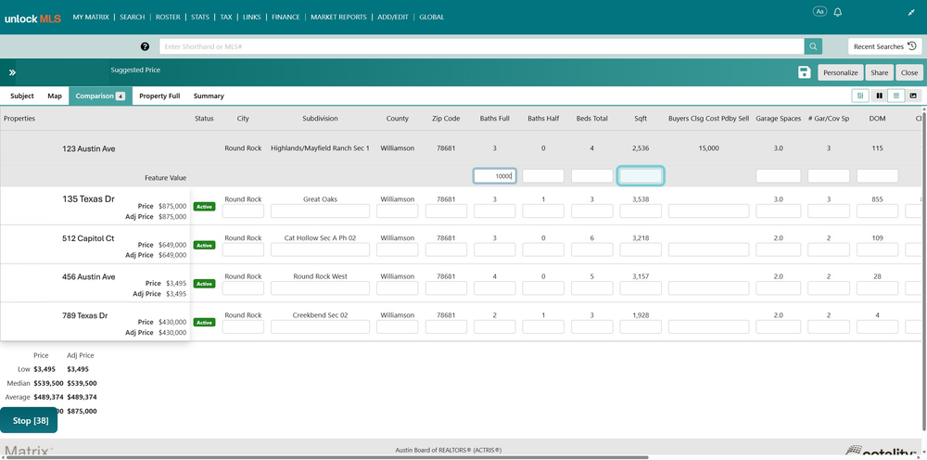This screenshot has width=927, height=460.
Task: Click the Share button
Action: point(879,72)
